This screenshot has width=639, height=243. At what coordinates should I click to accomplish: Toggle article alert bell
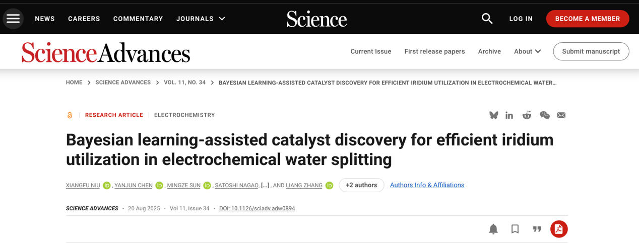coord(493,229)
